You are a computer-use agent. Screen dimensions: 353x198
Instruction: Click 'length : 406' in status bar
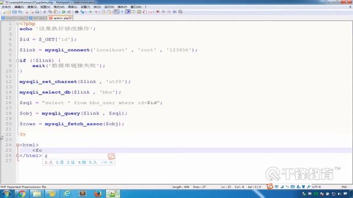181,187
